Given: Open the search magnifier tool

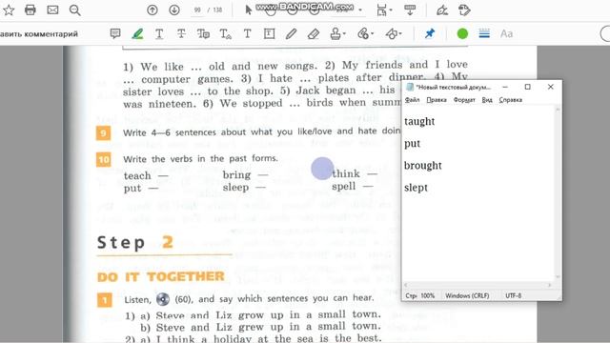Looking at the screenshot, I should tap(74, 10).
